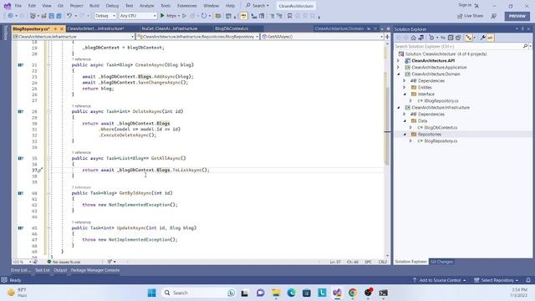Toggle Track Active Item button in Solution Explorer

pyautogui.click(x=469, y=38)
